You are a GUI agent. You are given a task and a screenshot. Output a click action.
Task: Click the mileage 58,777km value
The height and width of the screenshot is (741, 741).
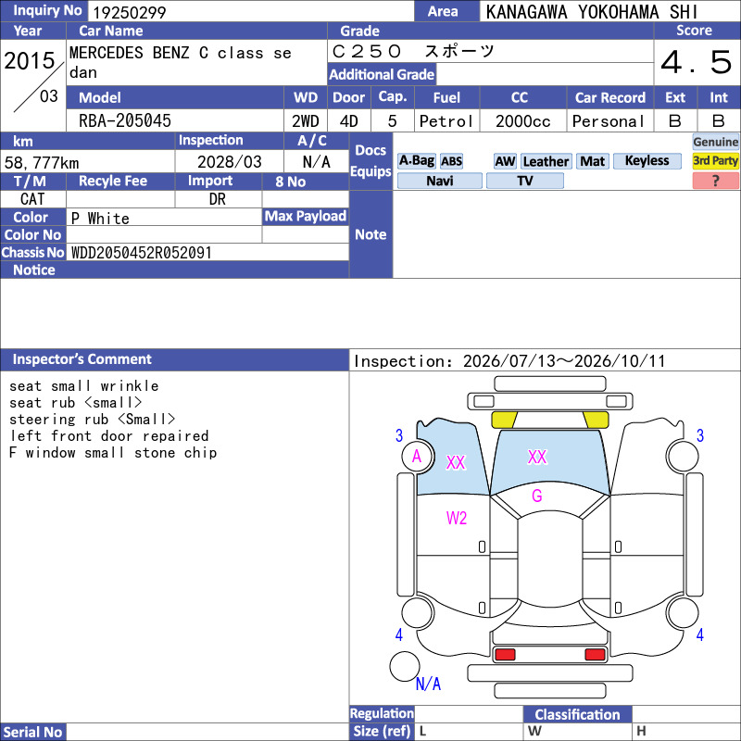click(x=42, y=163)
